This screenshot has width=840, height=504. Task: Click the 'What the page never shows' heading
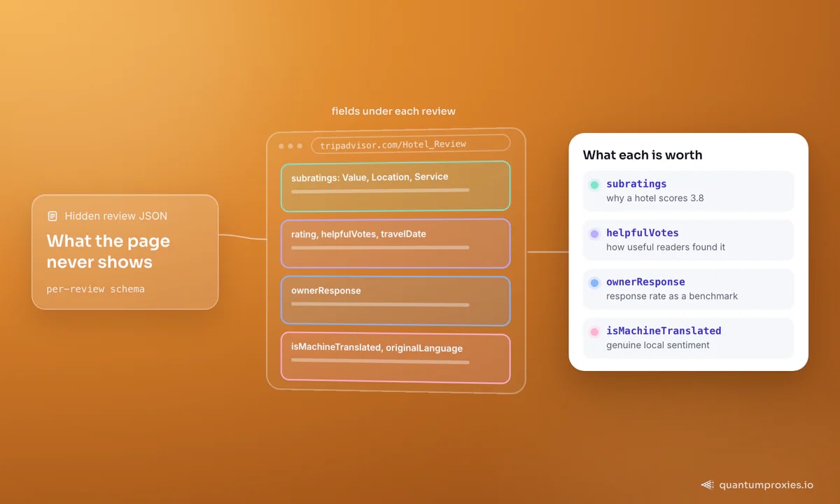pyautogui.click(x=108, y=252)
